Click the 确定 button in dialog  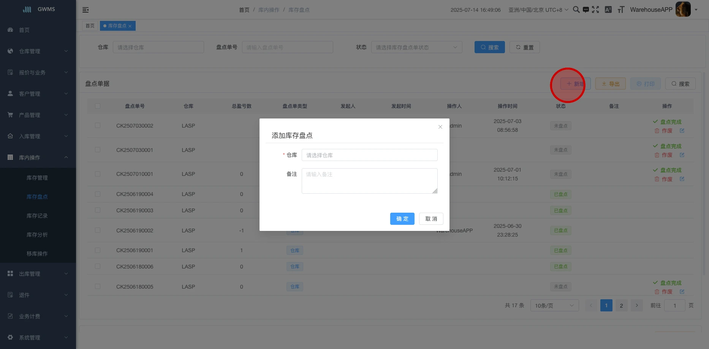click(x=402, y=219)
